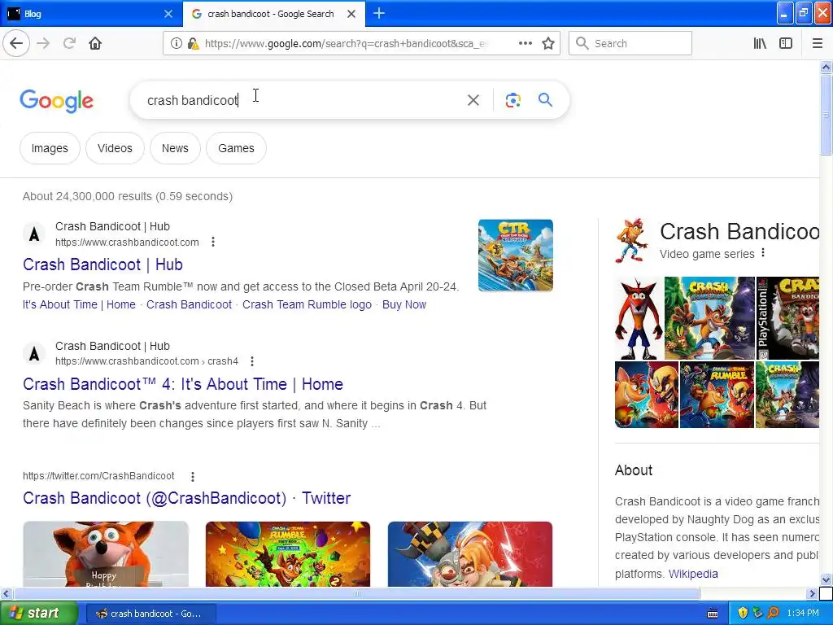Reload the current page
The width and height of the screenshot is (833, 625).
click(x=69, y=43)
